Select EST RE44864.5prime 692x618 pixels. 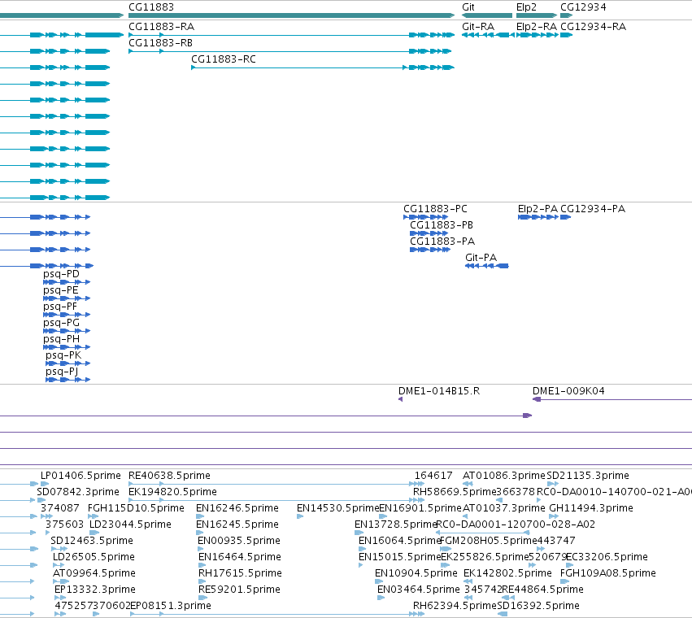point(542,590)
